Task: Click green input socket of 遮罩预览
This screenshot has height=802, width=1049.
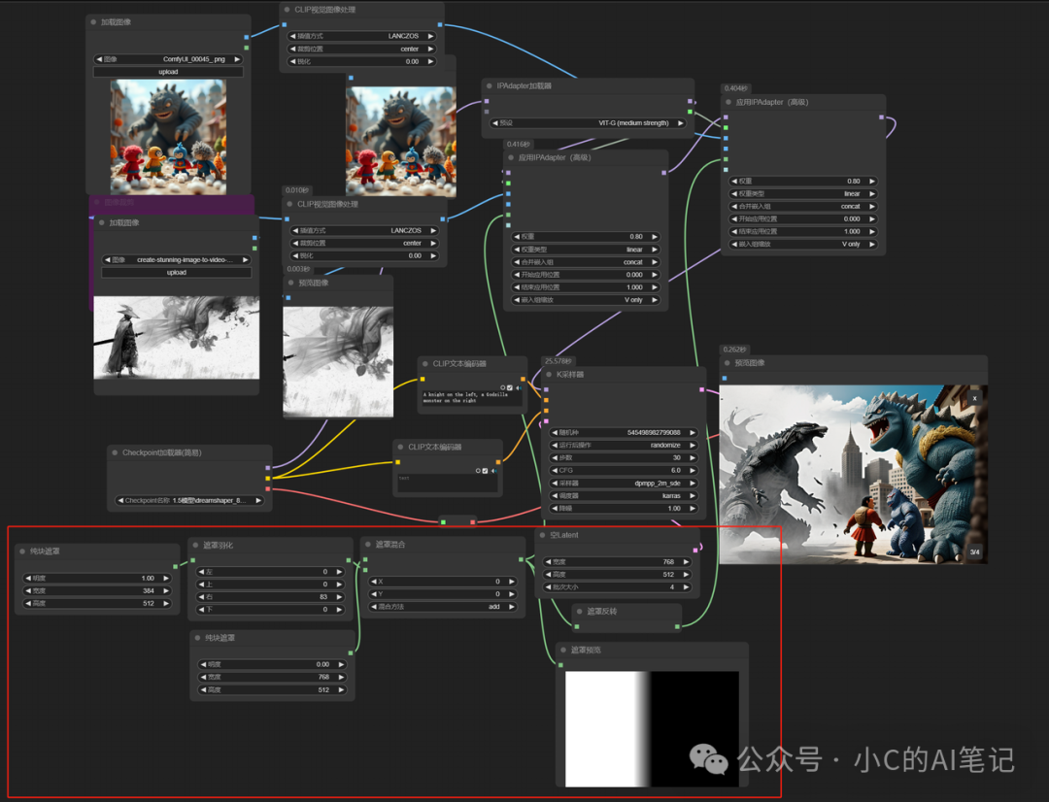Action: pyautogui.click(x=560, y=665)
